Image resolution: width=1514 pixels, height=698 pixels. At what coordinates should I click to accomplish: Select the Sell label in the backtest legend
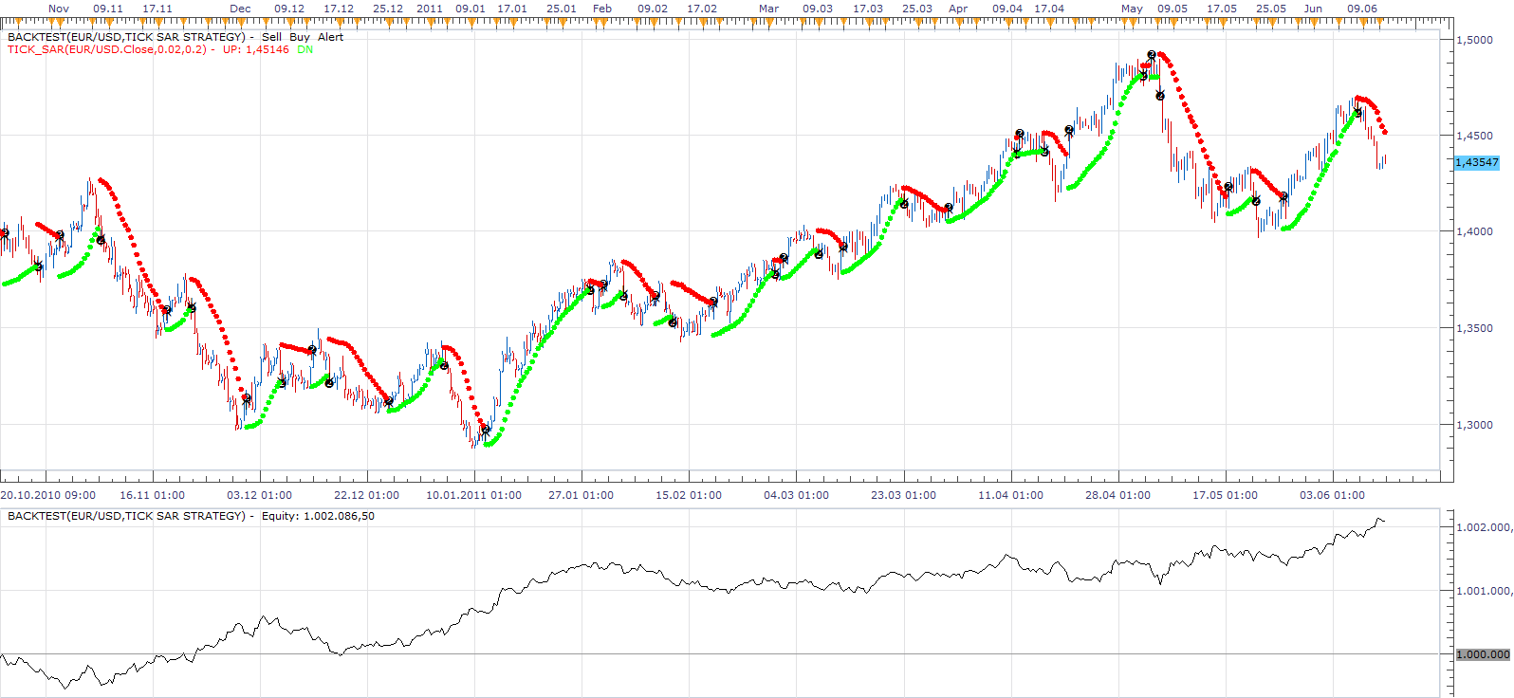click(x=271, y=37)
